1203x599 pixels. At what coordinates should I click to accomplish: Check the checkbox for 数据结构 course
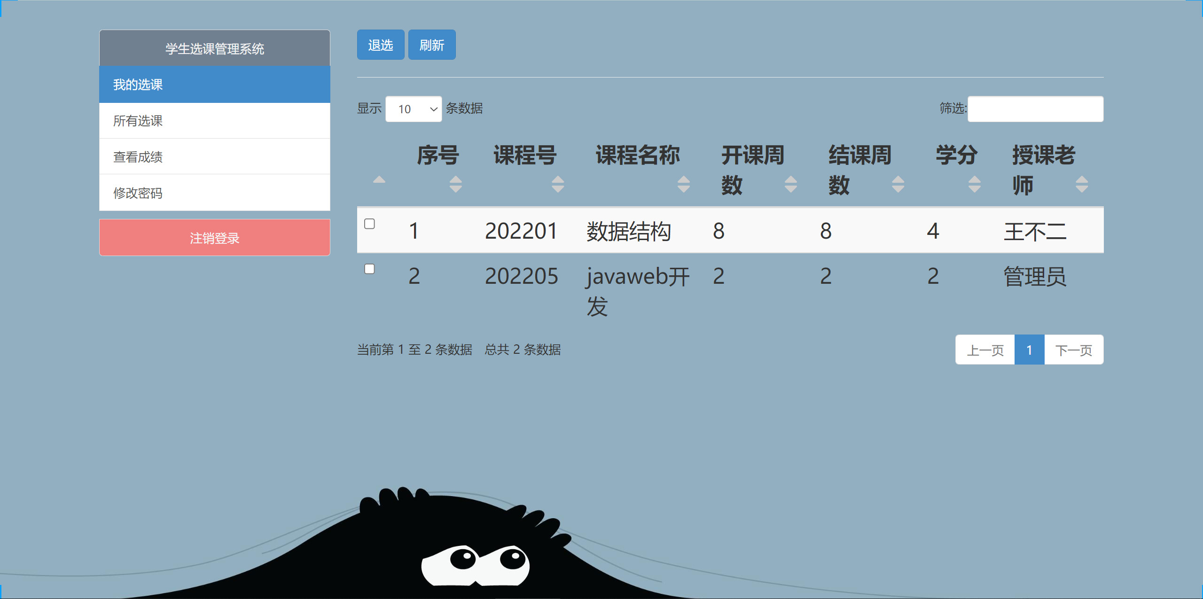[370, 225]
